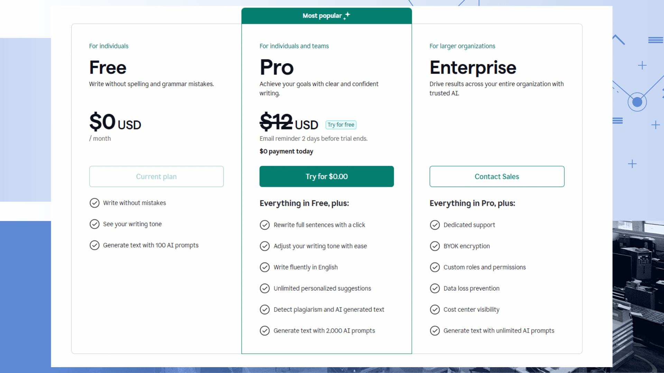Image resolution: width=664 pixels, height=373 pixels.
Task: Click the checkmark beside Dedicated support
Action: (x=435, y=225)
